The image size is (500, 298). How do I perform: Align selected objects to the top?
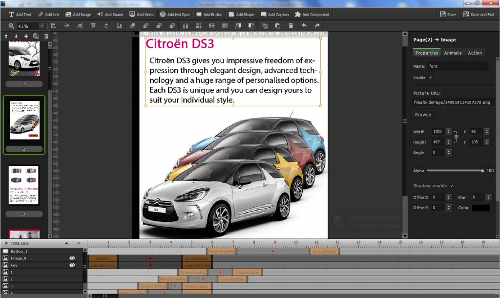tap(93, 26)
